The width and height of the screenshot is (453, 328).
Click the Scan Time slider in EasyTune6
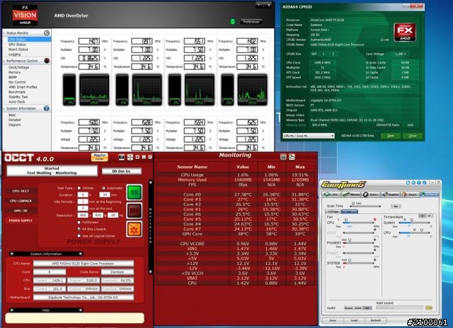(367, 206)
